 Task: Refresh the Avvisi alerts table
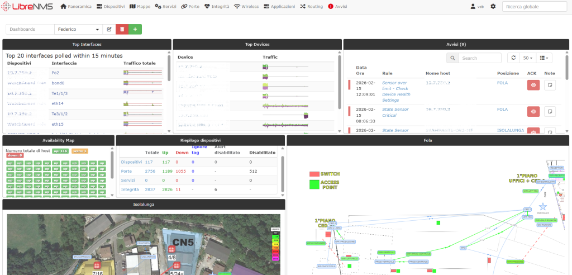pyautogui.click(x=513, y=58)
